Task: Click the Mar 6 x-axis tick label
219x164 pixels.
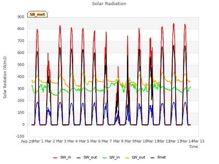Action: 95,141
